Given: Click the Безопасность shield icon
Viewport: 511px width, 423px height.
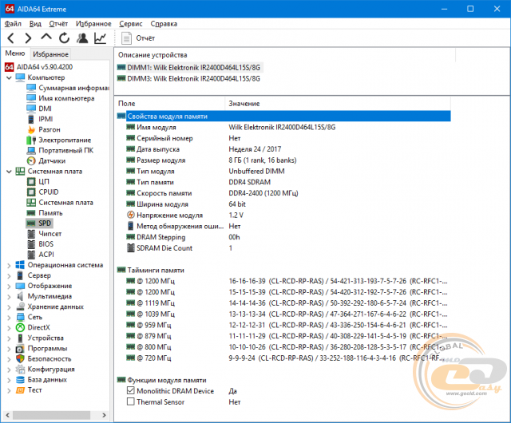Looking at the screenshot, I should pyautogui.click(x=20, y=359).
